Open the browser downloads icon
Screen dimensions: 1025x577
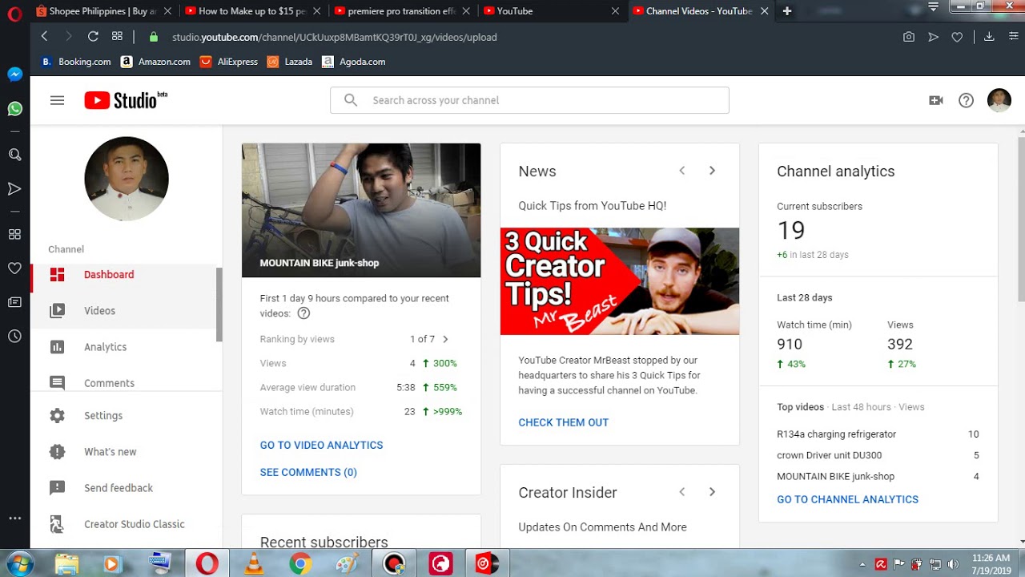(989, 37)
